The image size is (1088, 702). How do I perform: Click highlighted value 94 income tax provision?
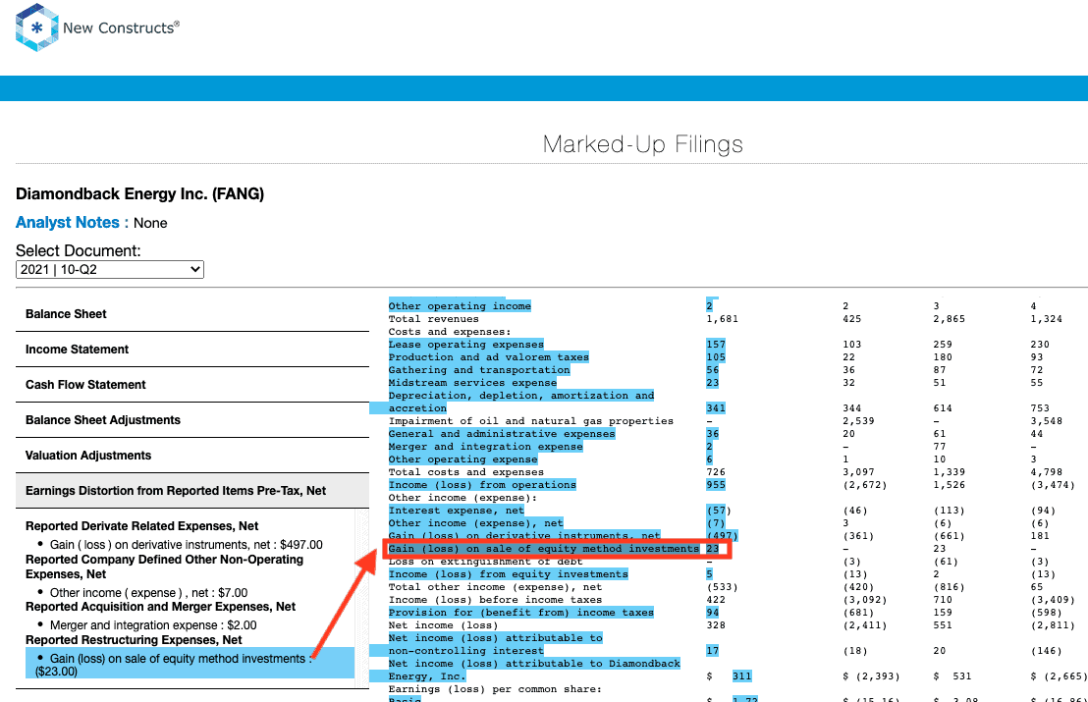[x=713, y=613]
